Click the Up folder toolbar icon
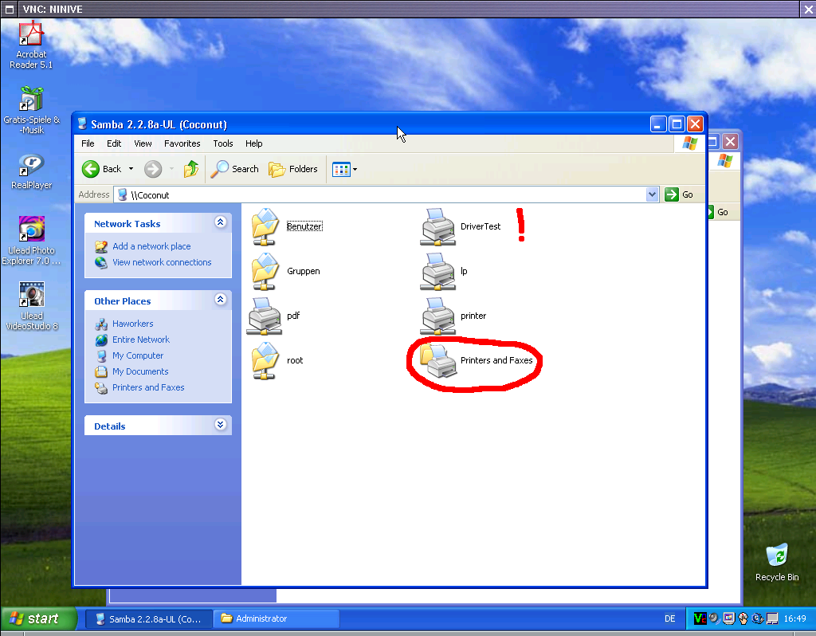Image resolution: width=816 pixels, height=636 pixels. (x=191, y=169)
